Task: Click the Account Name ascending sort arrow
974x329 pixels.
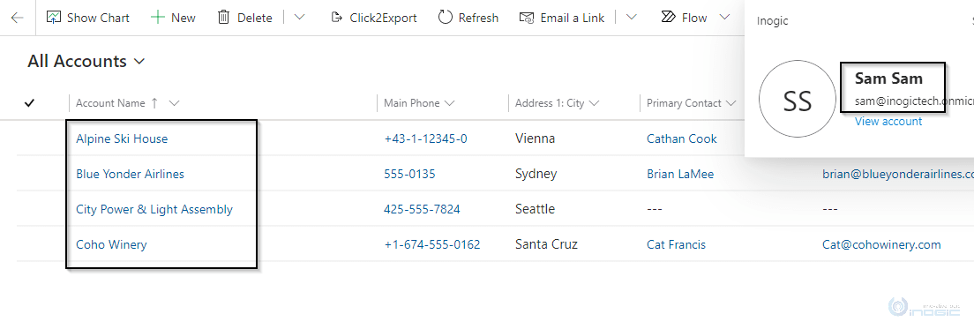Action: (154, 103)
